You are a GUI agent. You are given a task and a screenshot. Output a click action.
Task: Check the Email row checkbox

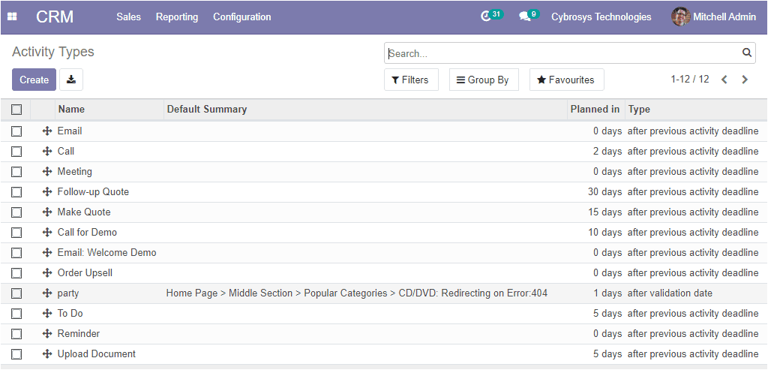(16, 131)
